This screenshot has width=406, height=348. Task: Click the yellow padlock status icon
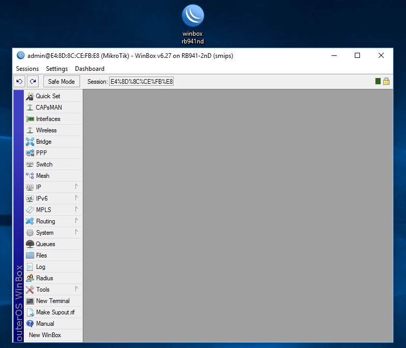point(386,81)
